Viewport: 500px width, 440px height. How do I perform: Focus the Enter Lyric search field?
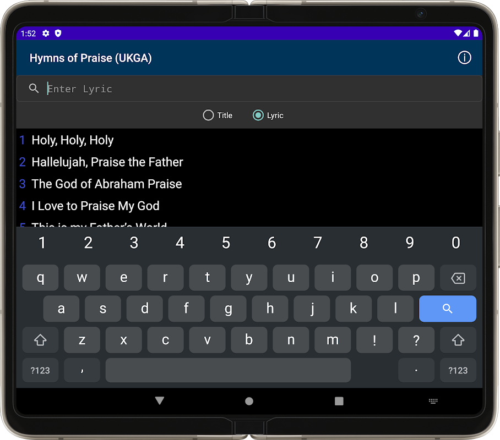click(249, 89)
